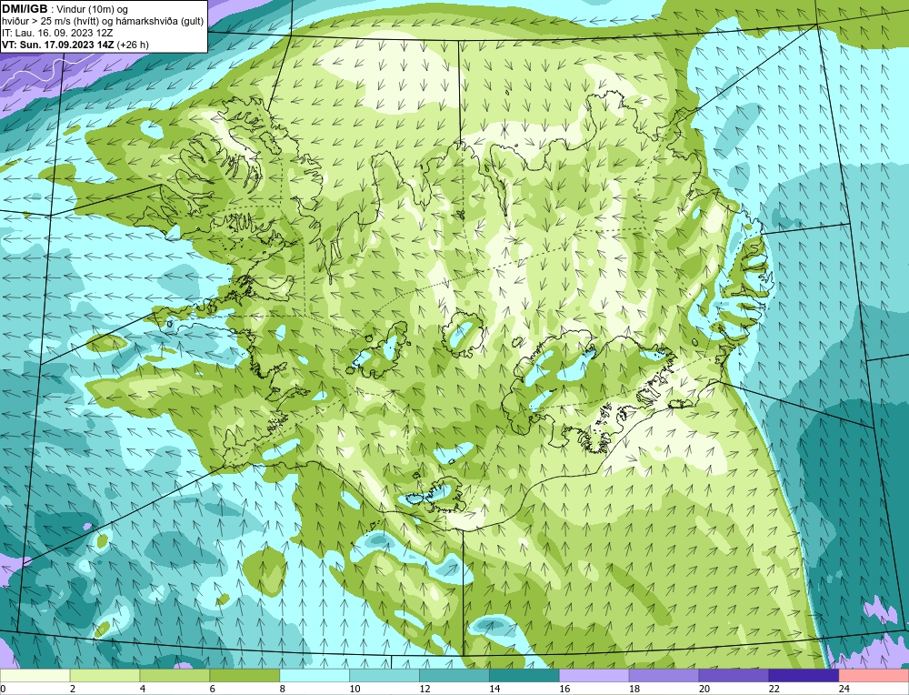
Task: Click the valid time line 'VT: Sun. 17.09.2023 14Z'
Action: pos(58,45)
